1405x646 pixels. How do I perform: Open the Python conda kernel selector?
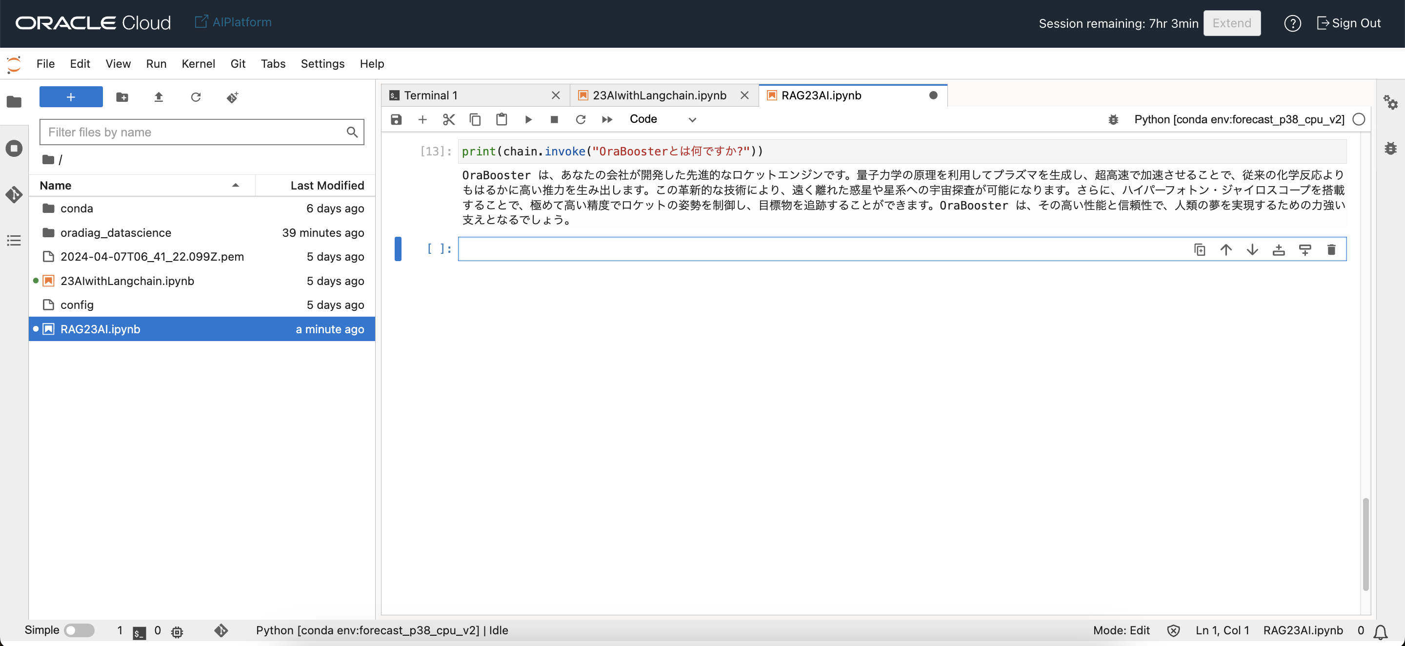pyautogui.click(x=1239, y=119)
